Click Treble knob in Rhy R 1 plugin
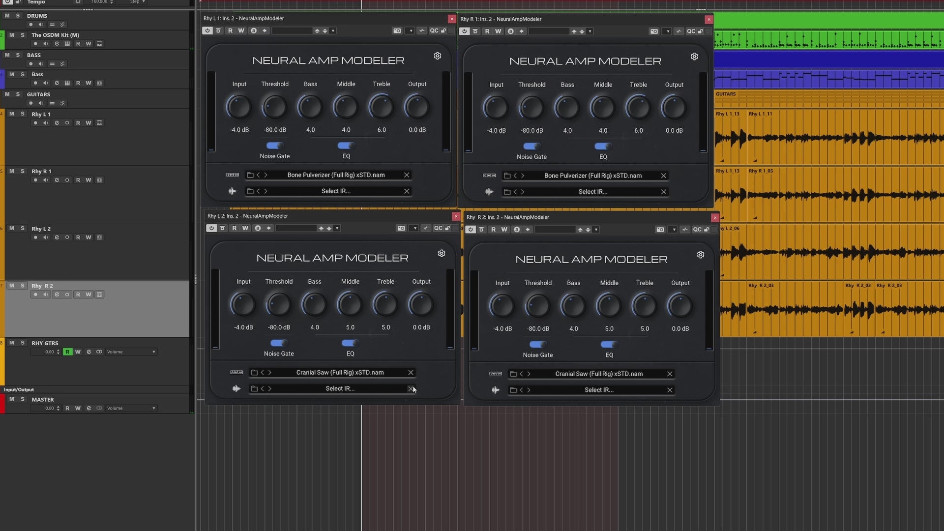Screen dimensions: 944x531 tap(638, 108)
